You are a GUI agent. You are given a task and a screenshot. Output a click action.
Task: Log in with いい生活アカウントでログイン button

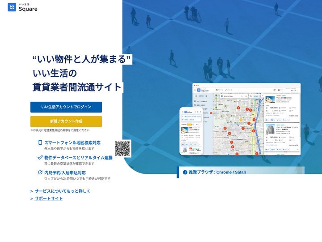(66, 107)
